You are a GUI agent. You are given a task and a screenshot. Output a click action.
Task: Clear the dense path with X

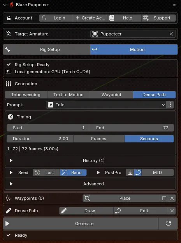tap(172, 211)
